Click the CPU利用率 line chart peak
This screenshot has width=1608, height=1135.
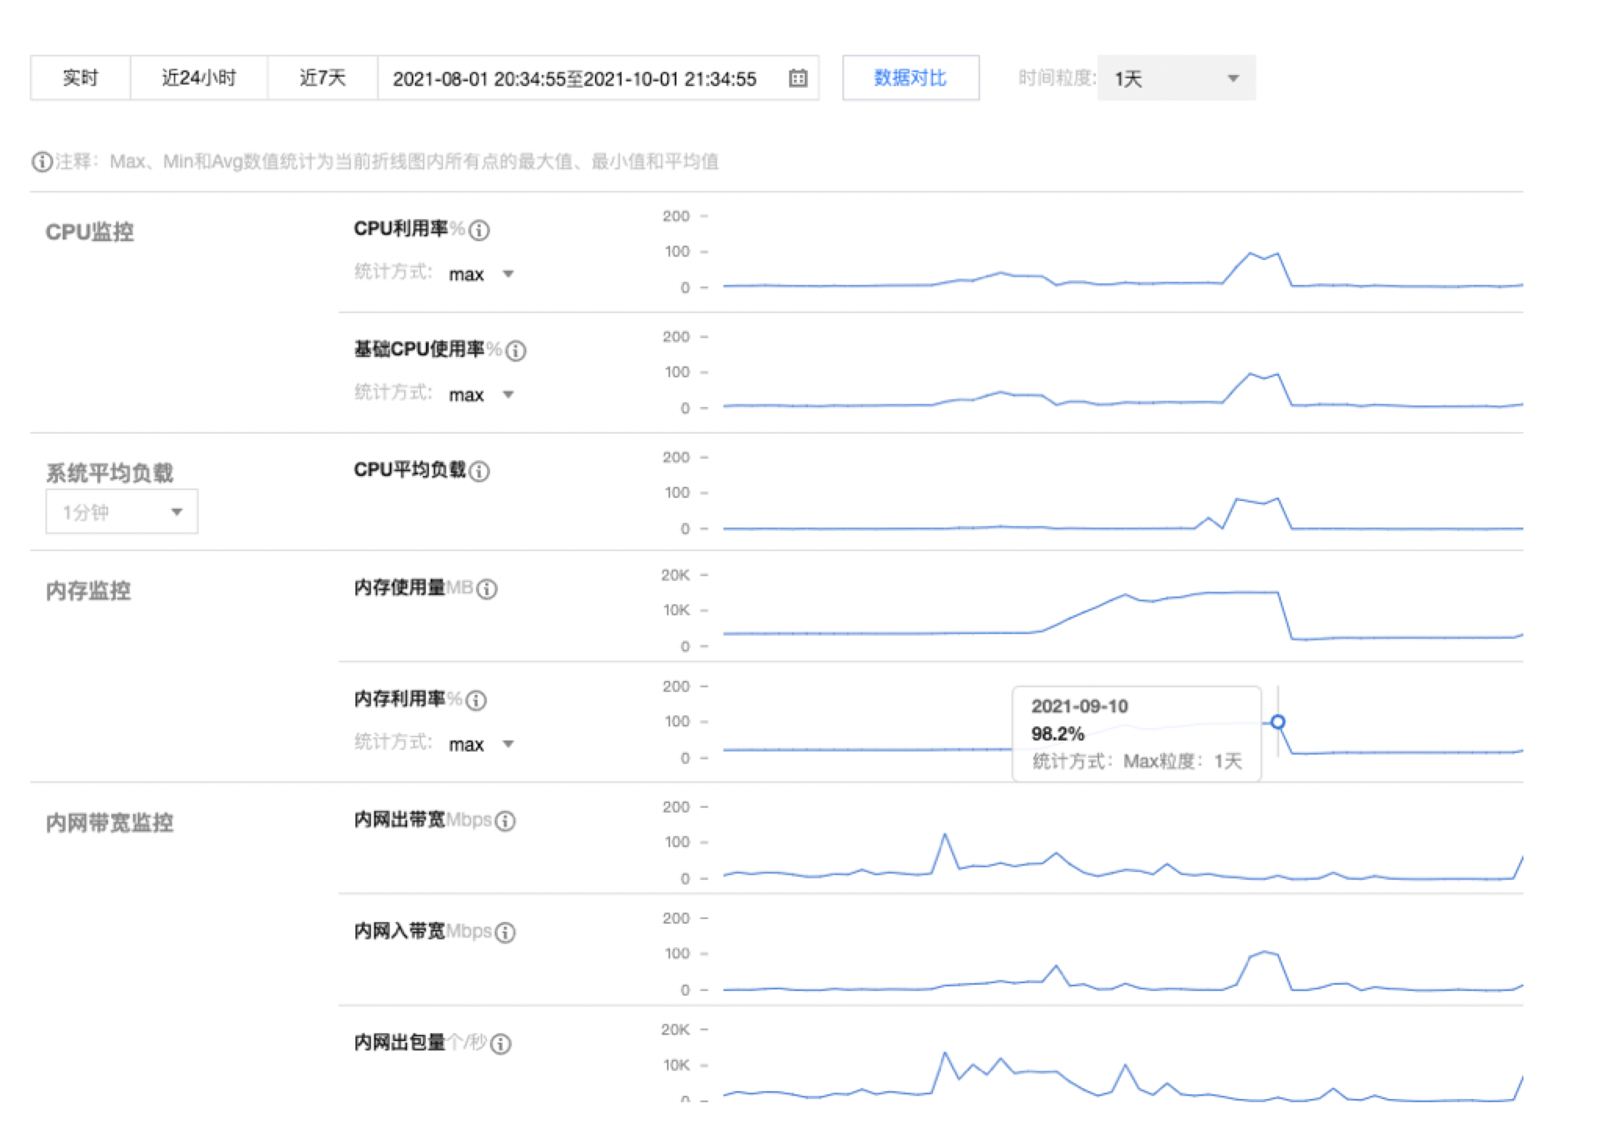(x=1250, y=253)
